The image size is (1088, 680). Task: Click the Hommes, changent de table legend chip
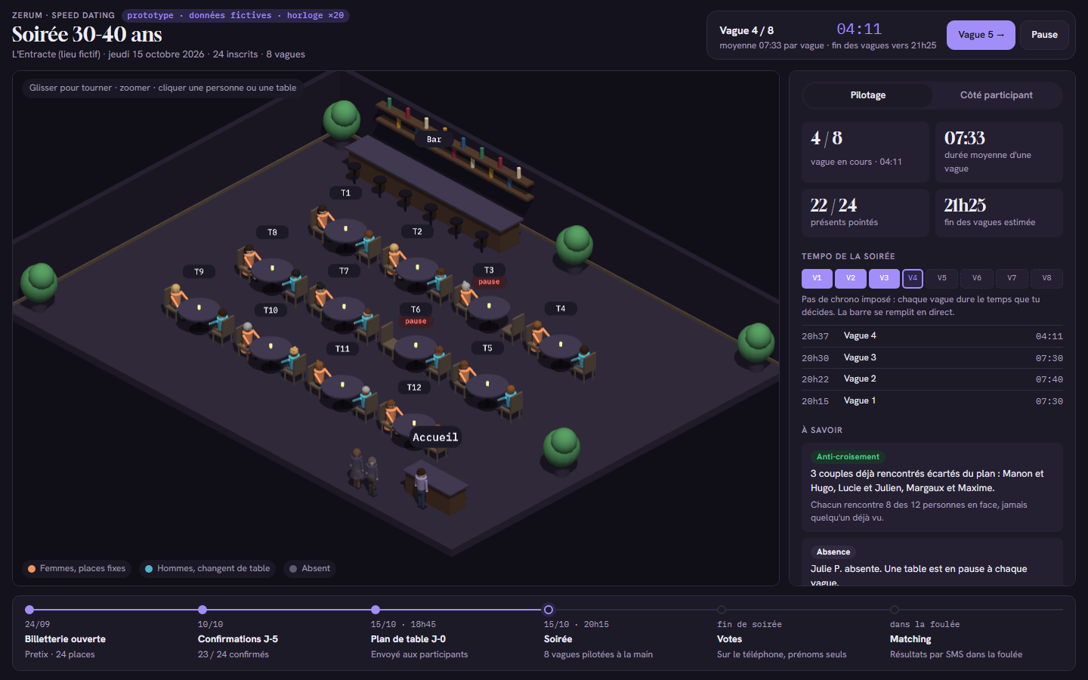pos(208,569)
